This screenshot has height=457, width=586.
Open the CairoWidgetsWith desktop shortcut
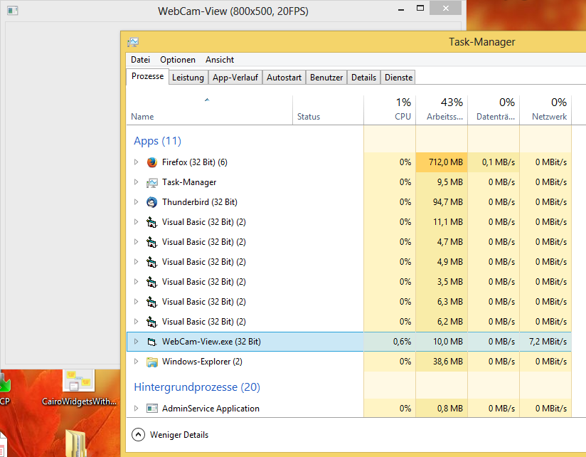point(78,381)
